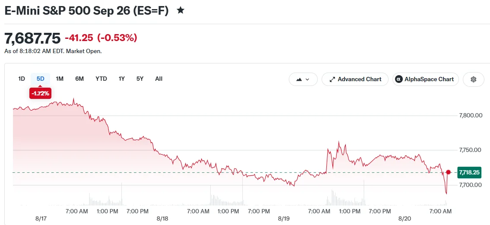Select the 5D range tab
Viewport: 490px width, 225px height.
(x=41, y=79)
